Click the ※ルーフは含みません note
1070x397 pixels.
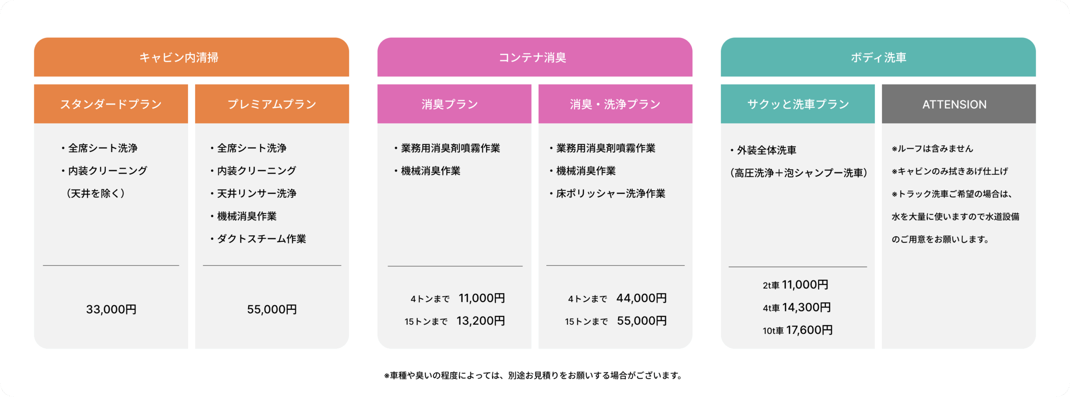[x=932, y=149]
